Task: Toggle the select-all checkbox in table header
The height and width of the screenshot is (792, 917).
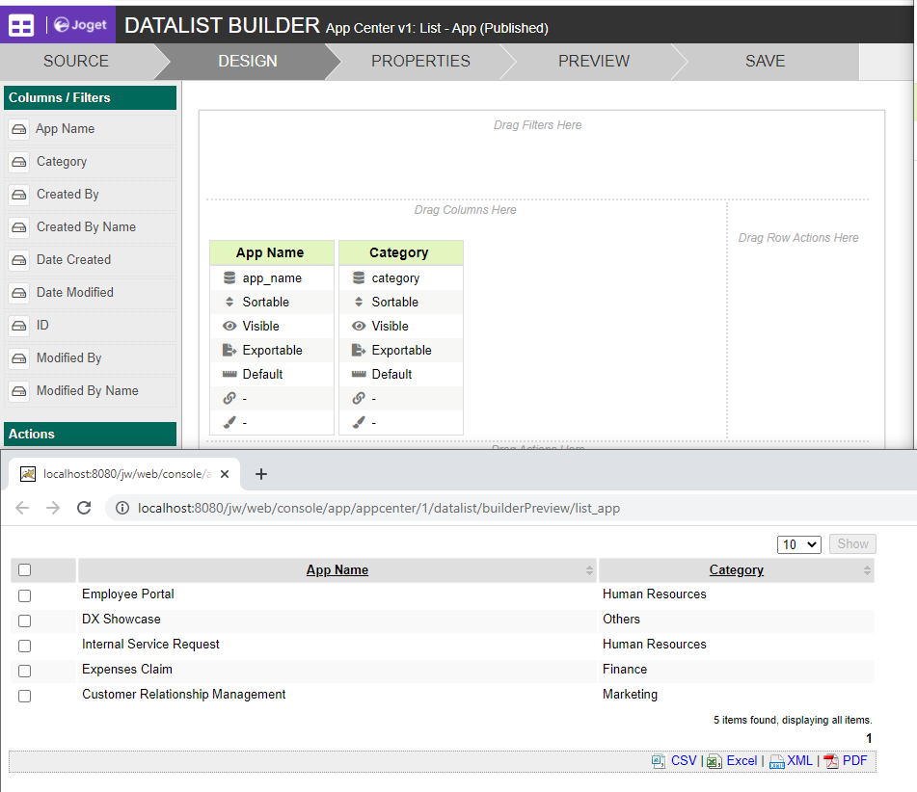Action: (x=25, y=570)
